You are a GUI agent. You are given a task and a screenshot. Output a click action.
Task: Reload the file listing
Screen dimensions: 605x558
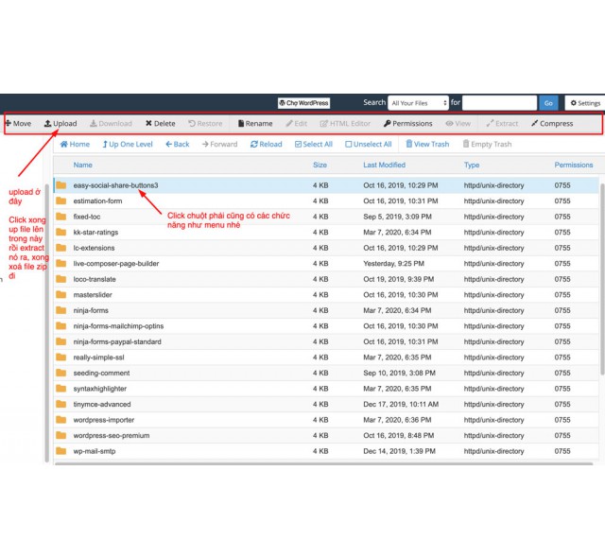[x=267, y=145]
